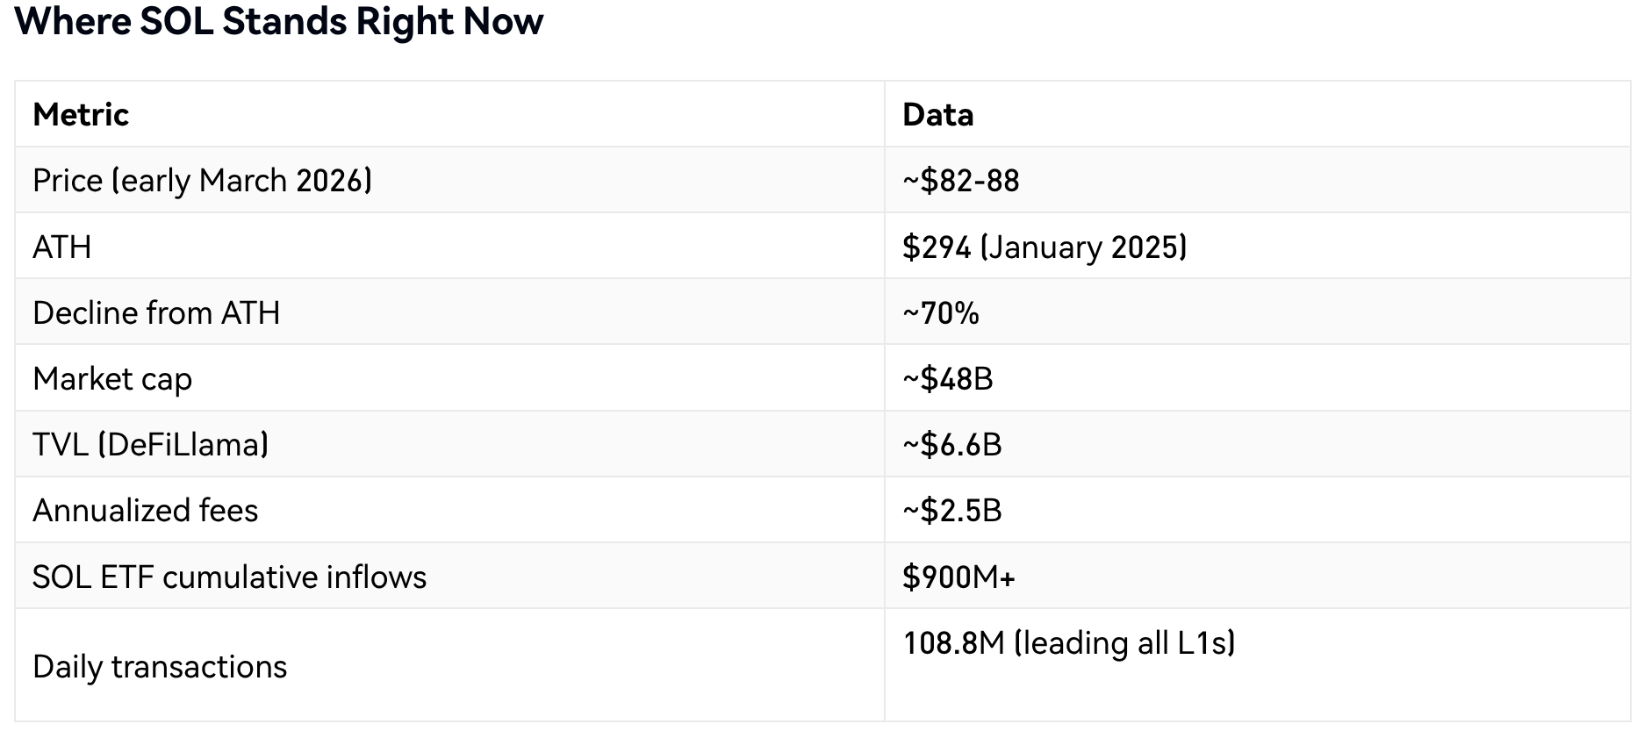The height and width of the screenshot is (731, 1644).
Task: Click the '~$48B' market cap value
Action: pyautogui.click(x=947, y=379)
